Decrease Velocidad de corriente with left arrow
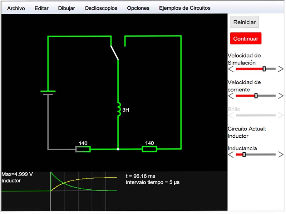Viewport: 286px width, 214px height. coord(231,96)
